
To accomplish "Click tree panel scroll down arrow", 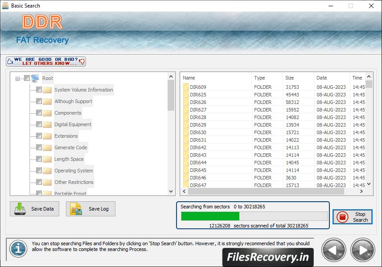I will [x=171, y=191].
